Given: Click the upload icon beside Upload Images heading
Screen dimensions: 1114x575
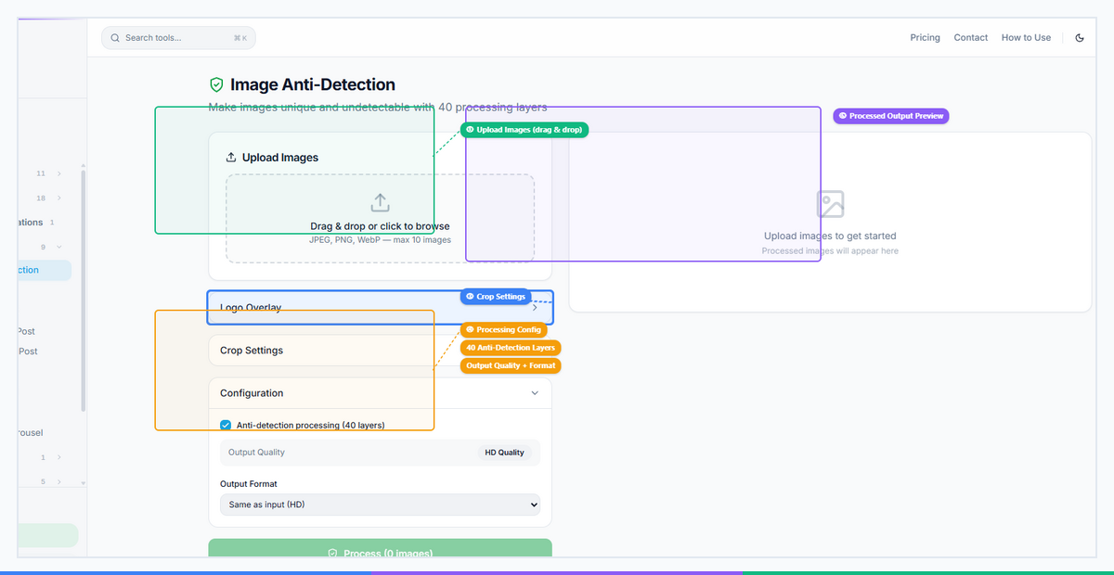Looking at the screenshot, I should coord(231,158).
